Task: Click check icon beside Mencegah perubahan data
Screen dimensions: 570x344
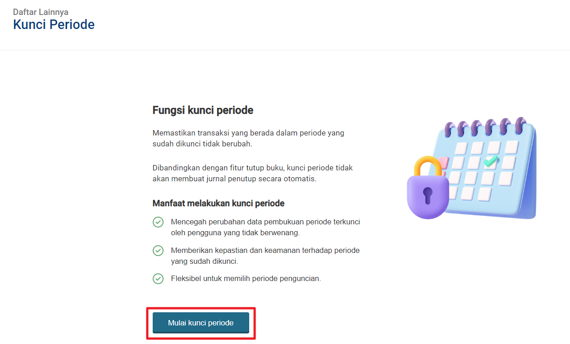Action: tap(158, 222)
